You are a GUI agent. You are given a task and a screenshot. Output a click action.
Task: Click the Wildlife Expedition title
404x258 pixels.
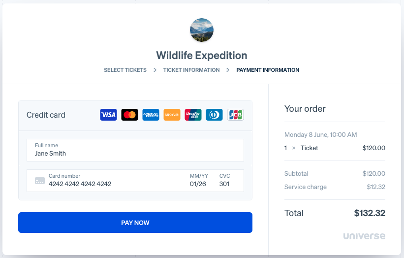click(202, 55)
